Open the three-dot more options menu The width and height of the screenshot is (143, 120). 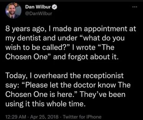pyautogui.click(x=135, y=7)
